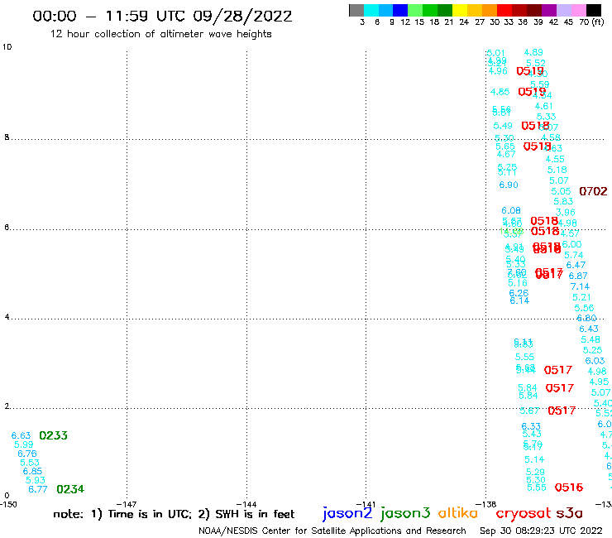Click the 00:00 – 11:59 UTC date title

162,16
